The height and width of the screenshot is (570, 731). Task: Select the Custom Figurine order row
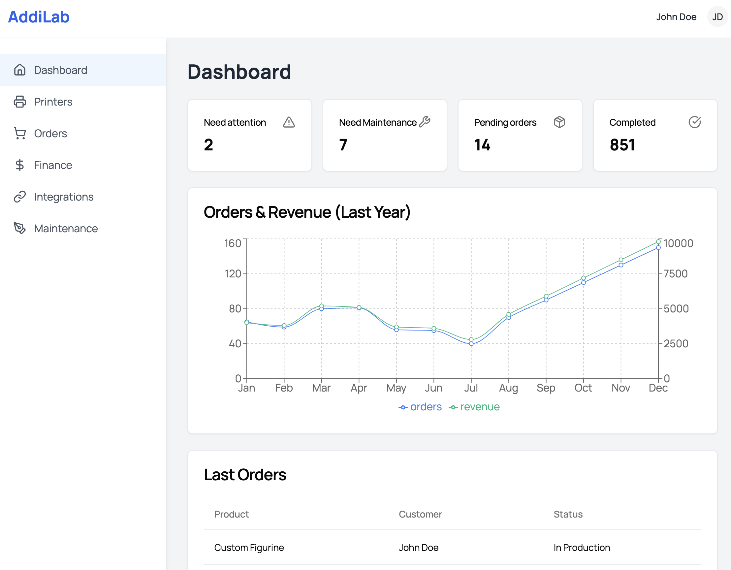(249, 548)
